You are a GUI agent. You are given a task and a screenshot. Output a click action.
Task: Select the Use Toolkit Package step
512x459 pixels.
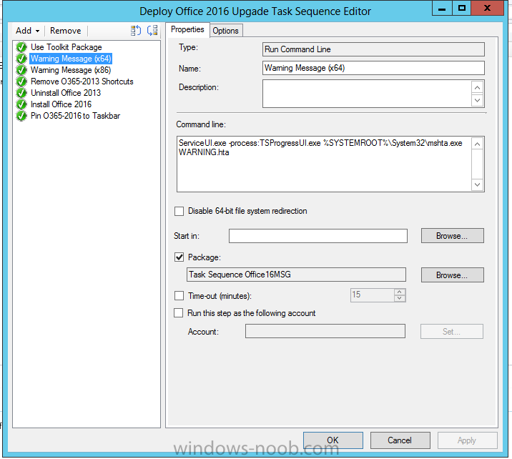point(67,47)
